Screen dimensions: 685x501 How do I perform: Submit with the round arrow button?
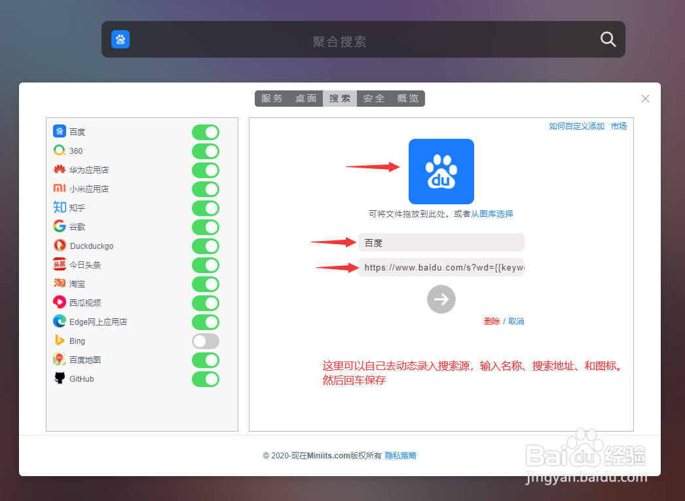pos(441,299)
